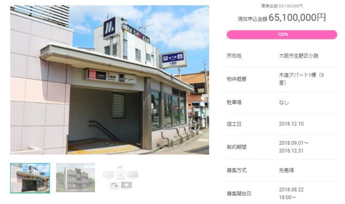
Task: Click the 所在地 label
Action: pyautogui.click(x=234, y=56)
